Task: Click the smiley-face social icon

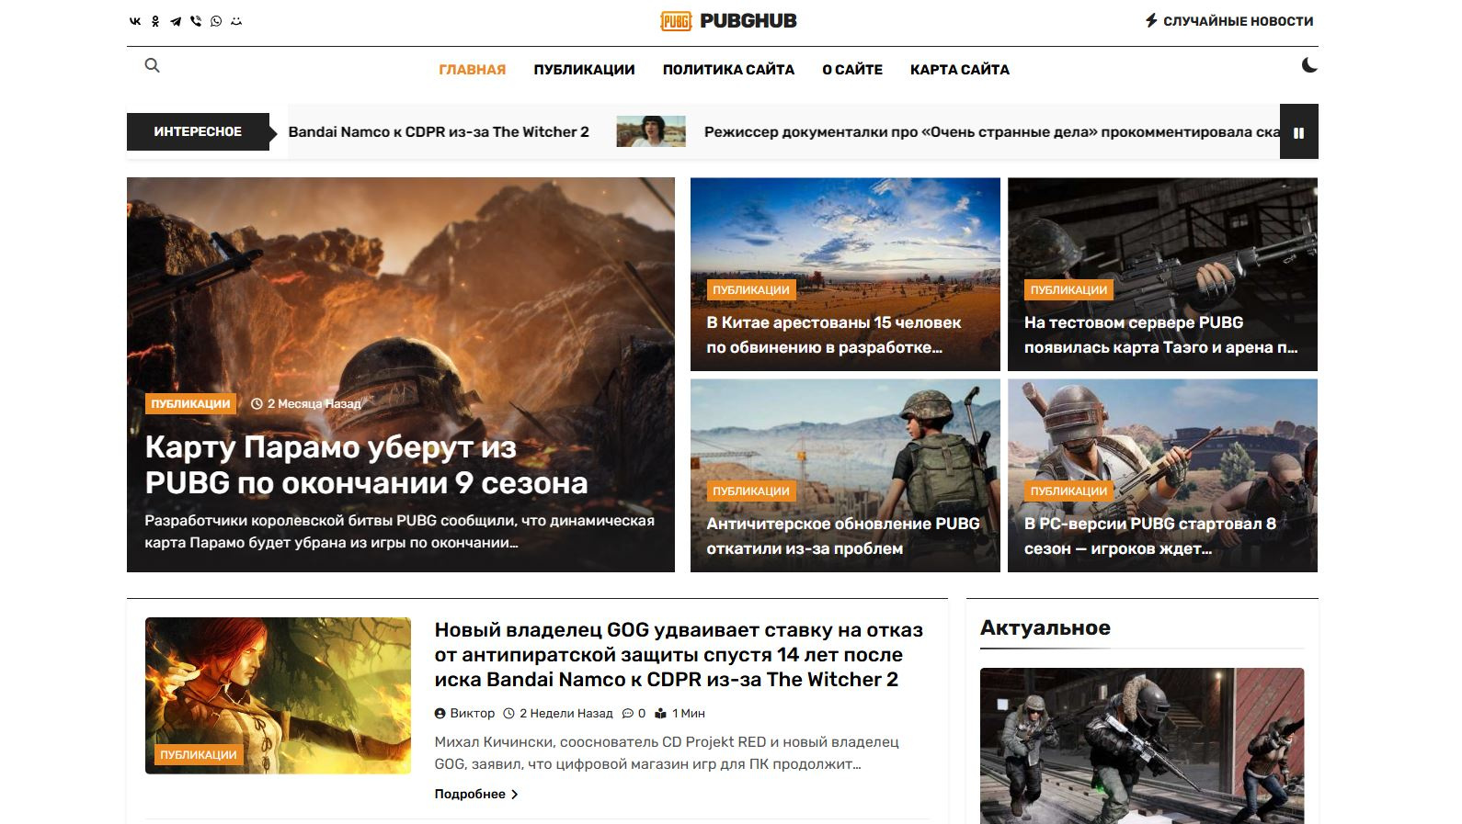Action: (x=236, y=21)
